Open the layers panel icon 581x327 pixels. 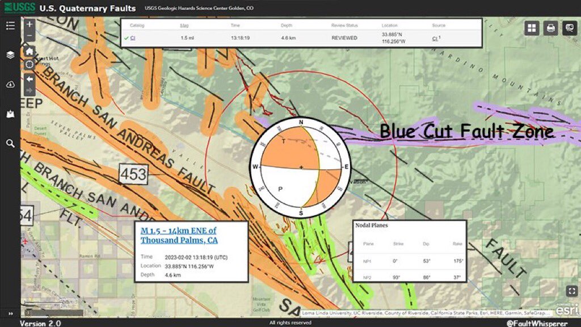tap(10, 55)
